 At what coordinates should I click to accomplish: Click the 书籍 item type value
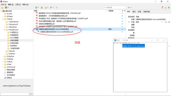[x=137, y=17]
